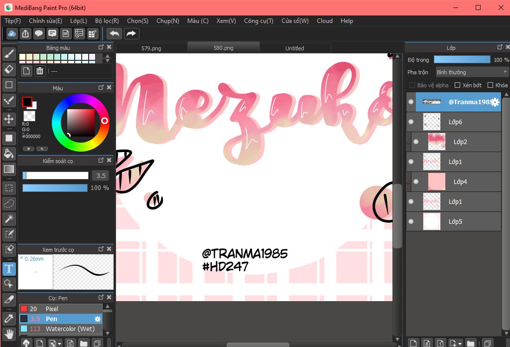The height and width of the screenshot is (347, 510).
Task: Select the Operation tool
Action: click(x=9, y=284)
